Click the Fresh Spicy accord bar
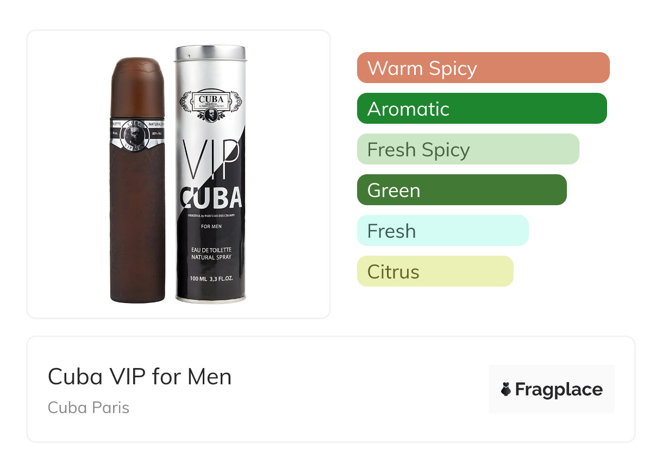This screenshot has width=662, height=469. pyautogui.click(x=468, y=149)
